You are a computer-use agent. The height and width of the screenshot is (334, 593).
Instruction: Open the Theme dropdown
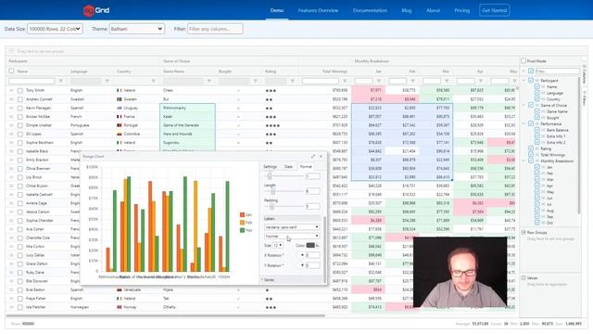pos(137,29)
